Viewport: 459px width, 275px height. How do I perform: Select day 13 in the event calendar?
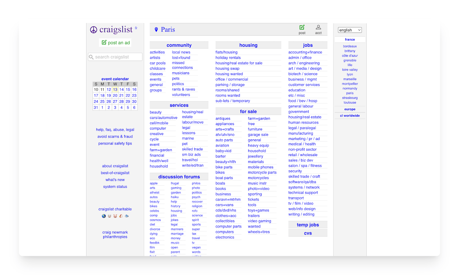coord(115,89)
